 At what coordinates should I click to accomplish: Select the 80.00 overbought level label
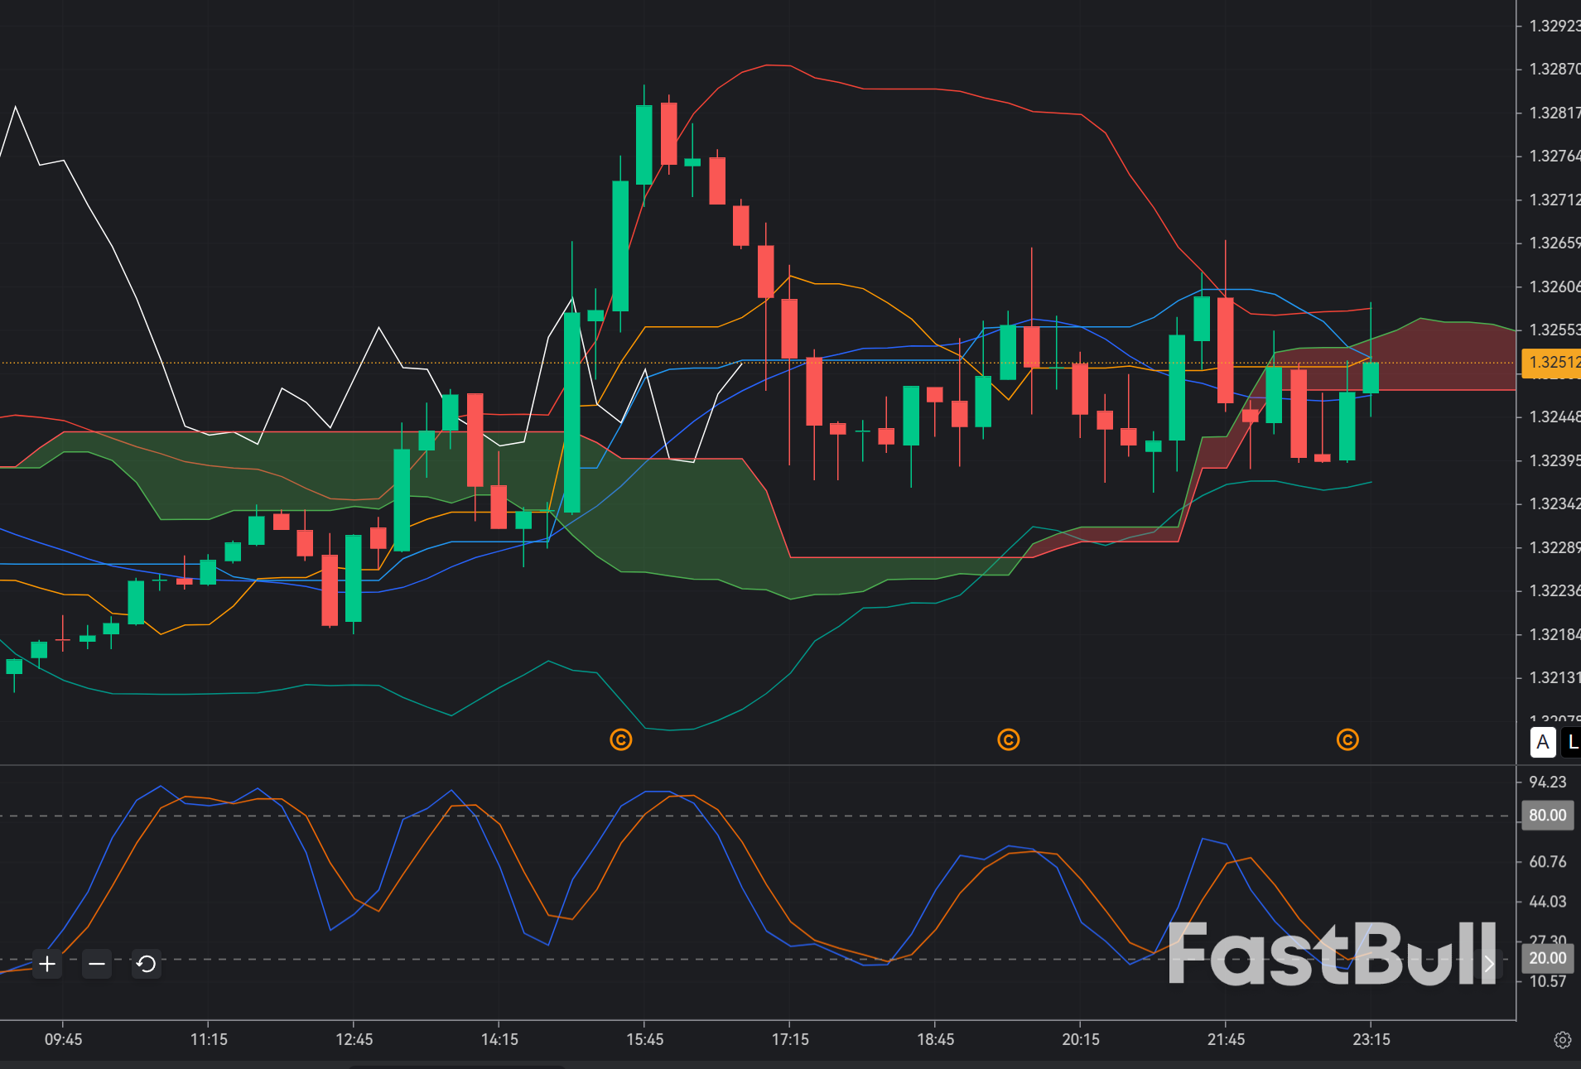click(x=1547, y=815)
